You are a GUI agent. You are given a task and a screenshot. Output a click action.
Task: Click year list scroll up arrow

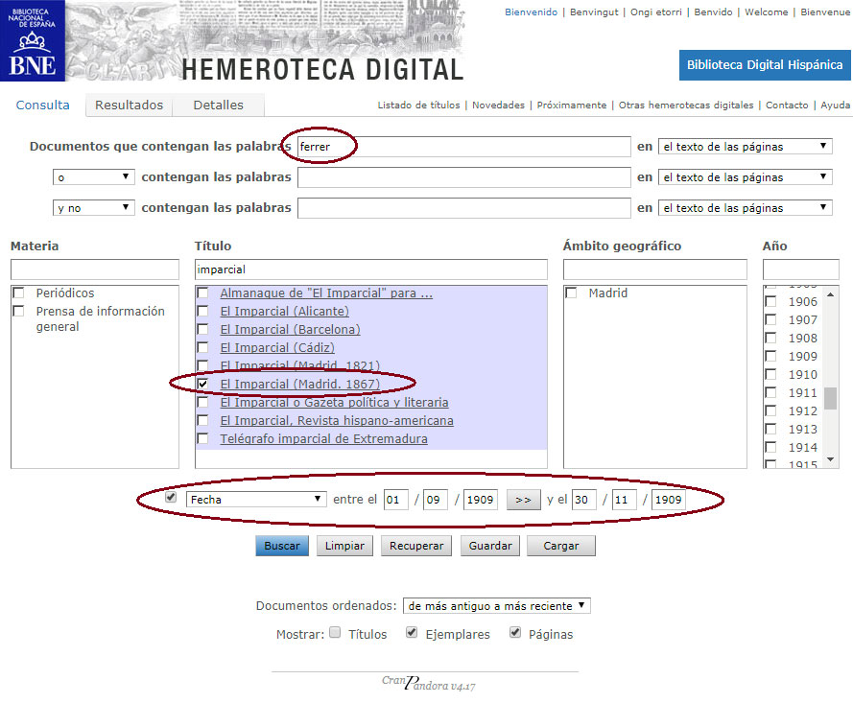830,294
